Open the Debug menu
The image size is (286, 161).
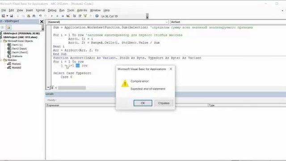(52, 10)
